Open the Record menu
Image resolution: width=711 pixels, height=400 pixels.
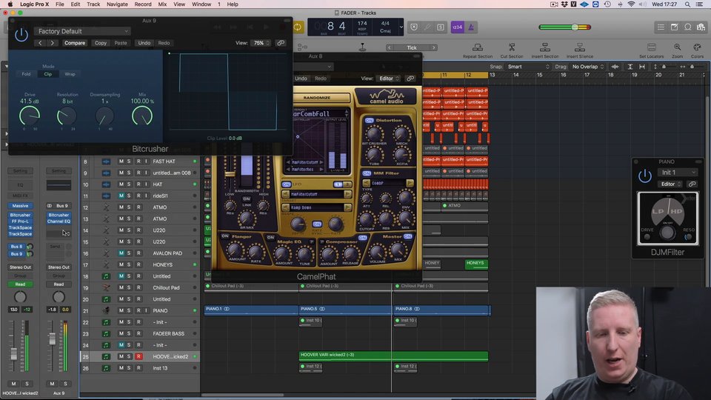point(143,4)
